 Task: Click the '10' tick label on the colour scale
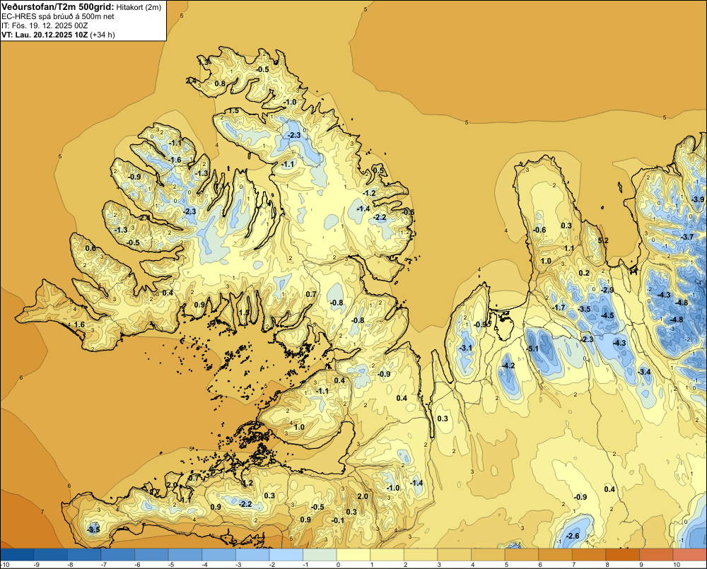click(x=677, y=565)
